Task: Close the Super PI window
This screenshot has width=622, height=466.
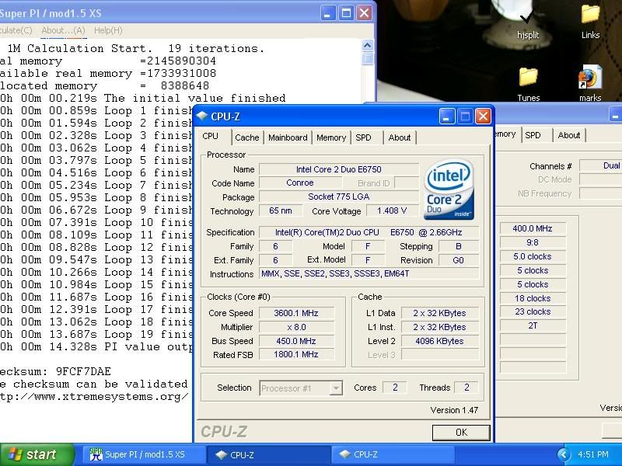Action: [364, 13]
